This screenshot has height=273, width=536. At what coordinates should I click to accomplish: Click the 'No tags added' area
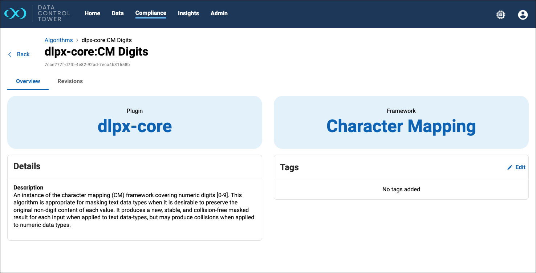point(401,190)
